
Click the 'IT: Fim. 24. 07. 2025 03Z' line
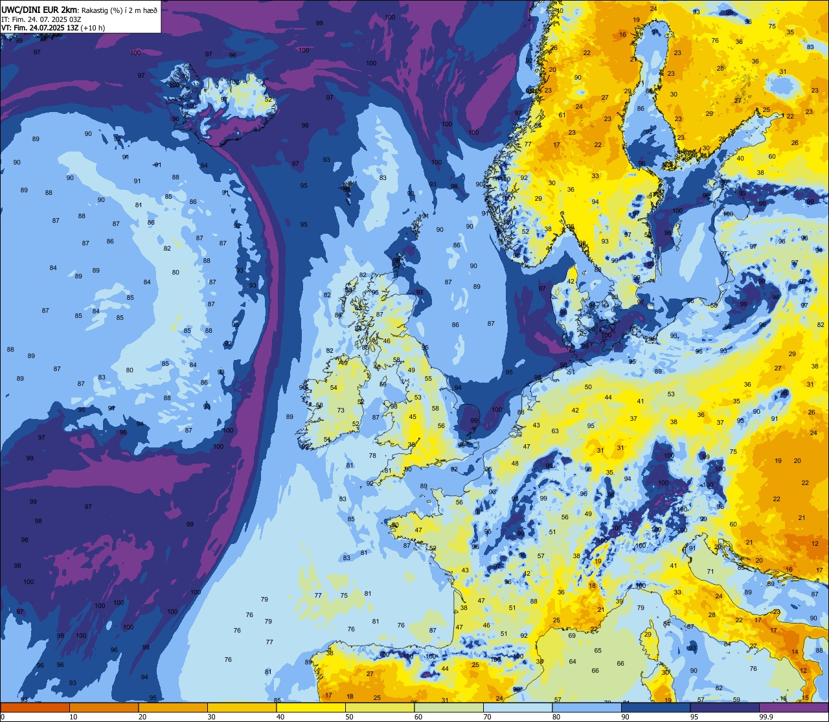[x=41, y=19]
